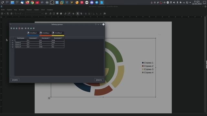Select the Строка 3 category cell

click(21, 44)
